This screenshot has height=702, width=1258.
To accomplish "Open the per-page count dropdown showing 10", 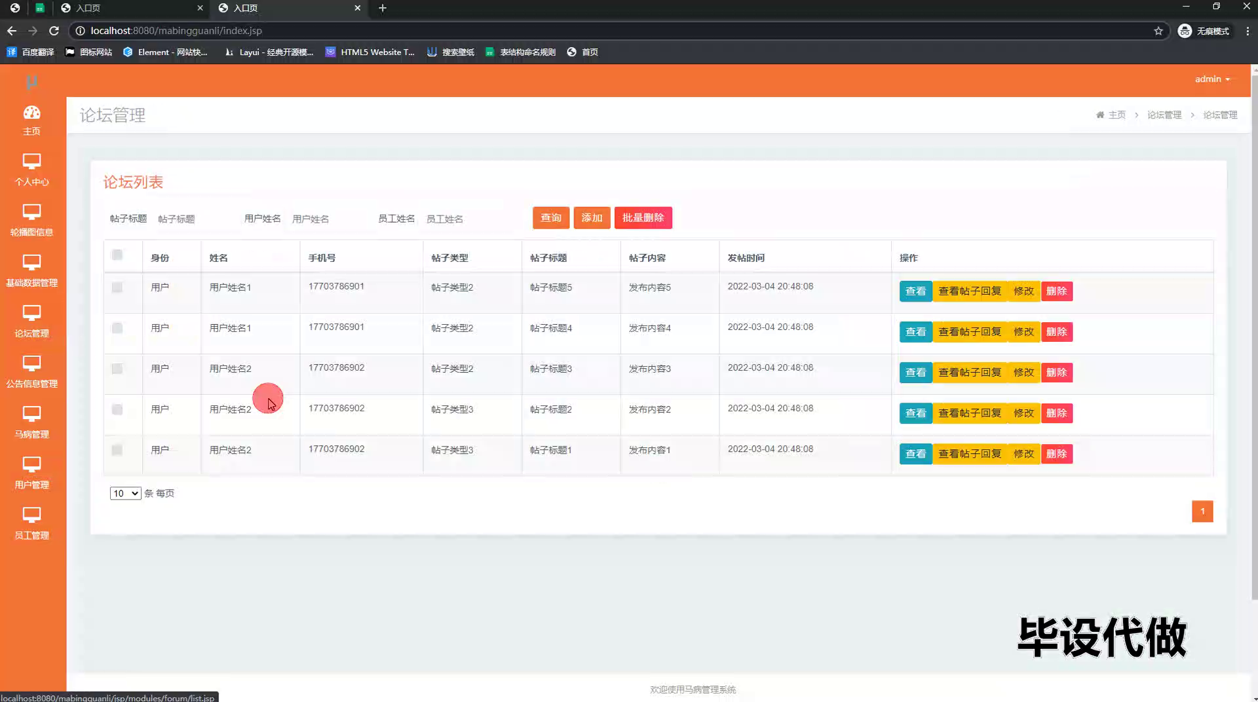I will [125, 493].
